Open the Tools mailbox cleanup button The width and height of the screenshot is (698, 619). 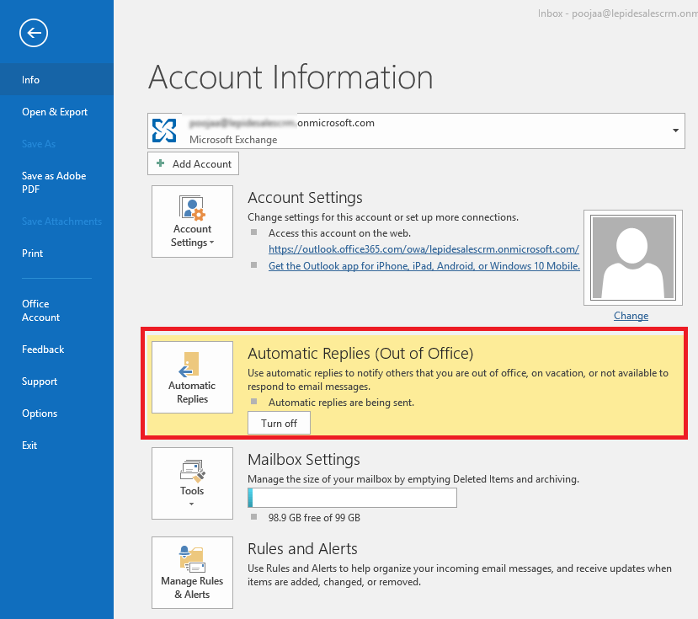[x=192, y=482]
